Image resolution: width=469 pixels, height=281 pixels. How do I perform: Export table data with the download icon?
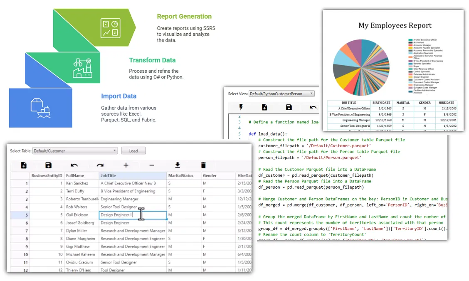178,165
